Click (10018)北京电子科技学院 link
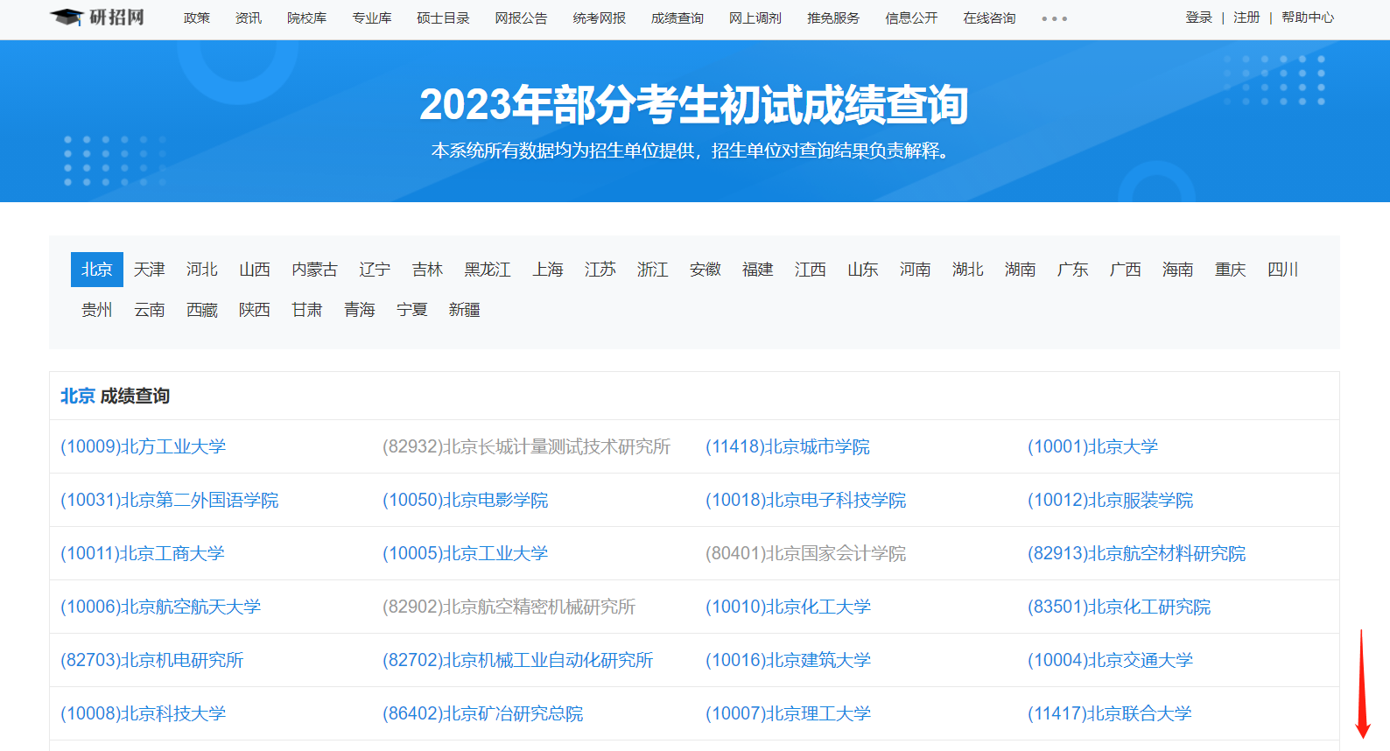Image resolution: width=1390 pixels, height=751 pixels. pyautogui.click(x=806, y=500)
